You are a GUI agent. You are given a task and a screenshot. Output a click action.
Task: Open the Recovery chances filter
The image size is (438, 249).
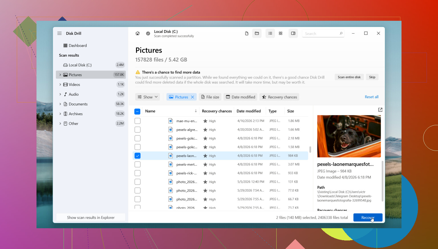point(279,97)
